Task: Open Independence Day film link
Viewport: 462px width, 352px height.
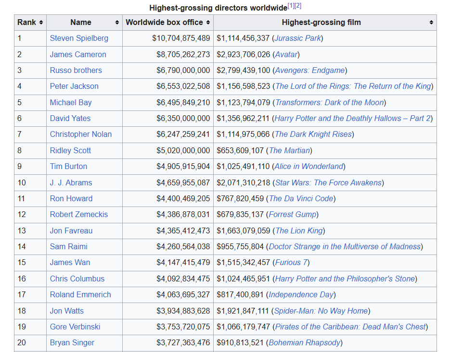Action: pos(301,295)
